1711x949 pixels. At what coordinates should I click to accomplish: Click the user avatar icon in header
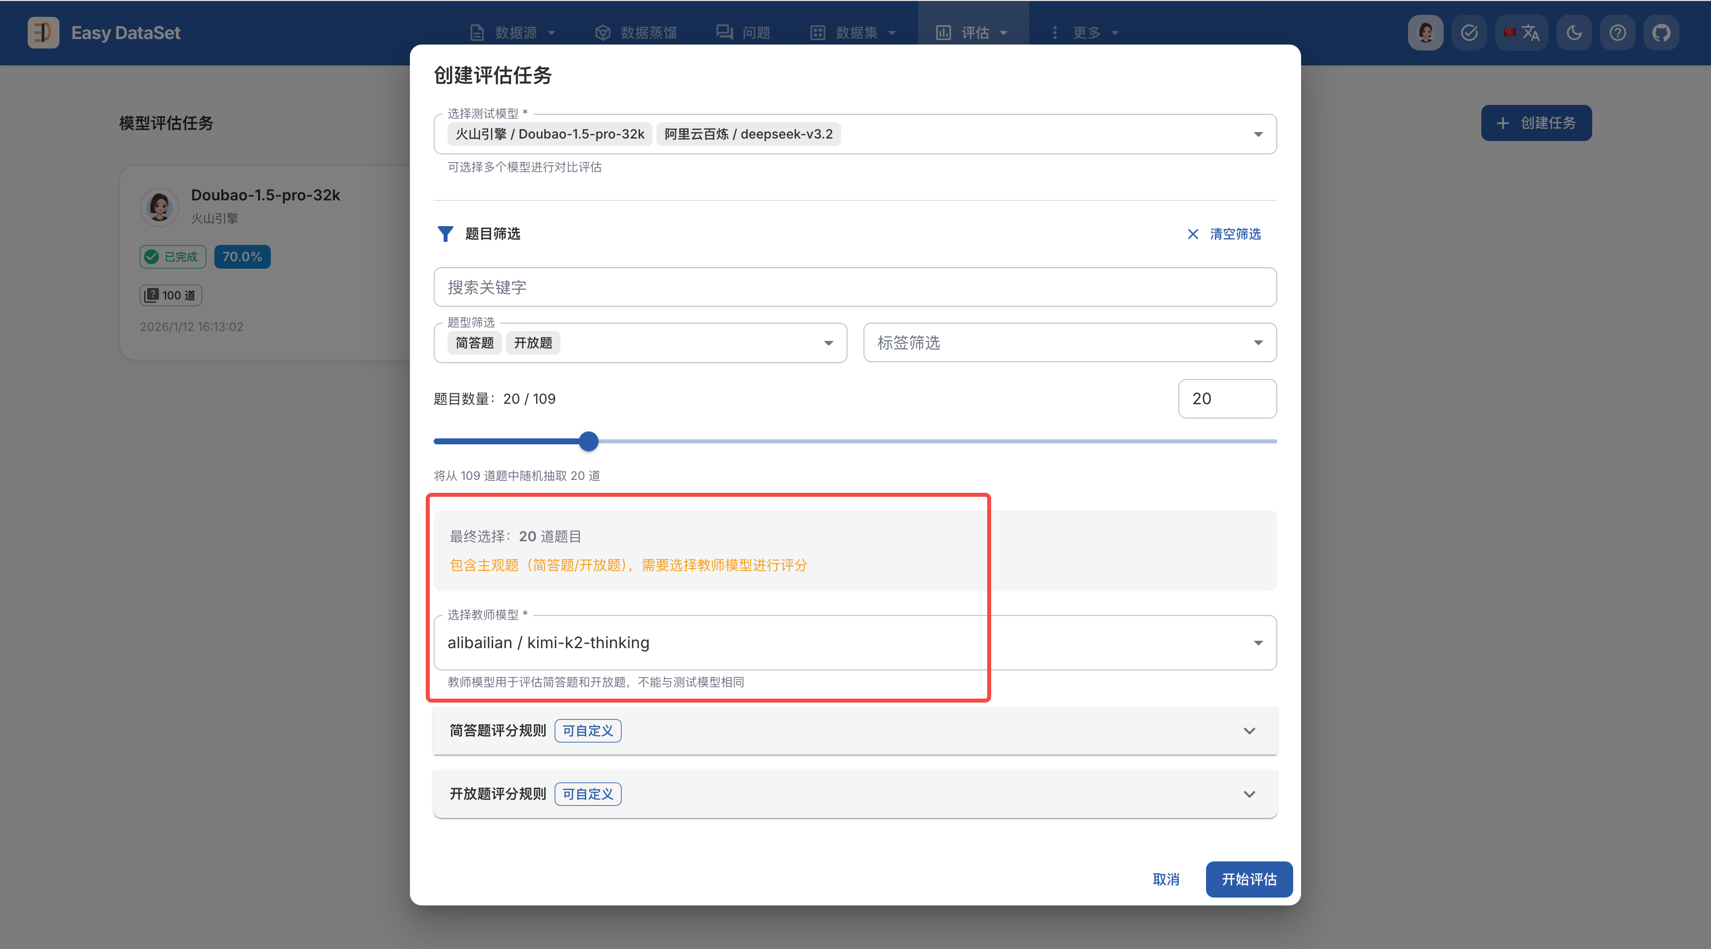point(1425,33)
